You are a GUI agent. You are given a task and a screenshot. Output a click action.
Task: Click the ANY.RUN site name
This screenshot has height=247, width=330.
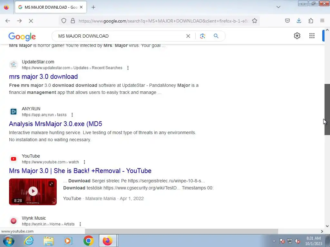coord(31,109)
